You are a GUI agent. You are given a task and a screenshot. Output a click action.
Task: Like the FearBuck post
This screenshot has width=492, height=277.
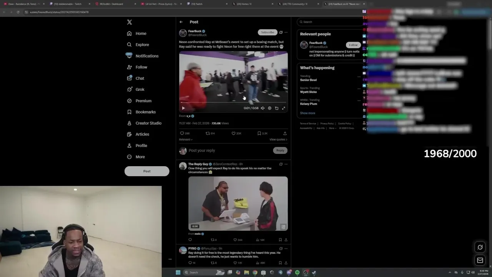pyautogui.click(x=233, y=133)
